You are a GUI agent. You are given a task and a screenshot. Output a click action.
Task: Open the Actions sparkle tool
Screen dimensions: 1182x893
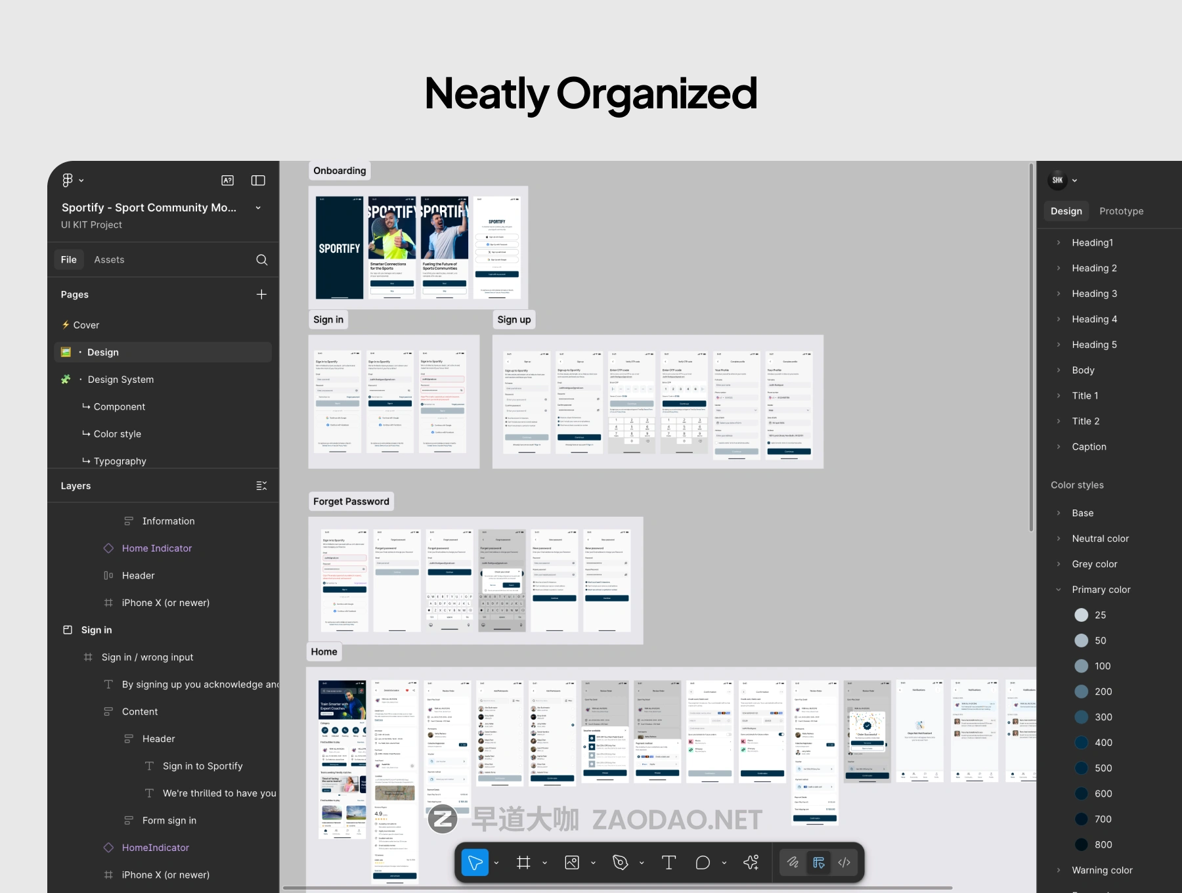751,863
